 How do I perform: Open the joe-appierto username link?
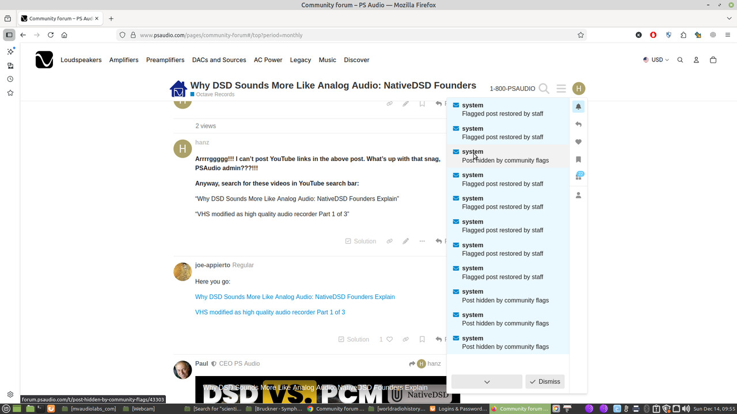click(212, 265)
